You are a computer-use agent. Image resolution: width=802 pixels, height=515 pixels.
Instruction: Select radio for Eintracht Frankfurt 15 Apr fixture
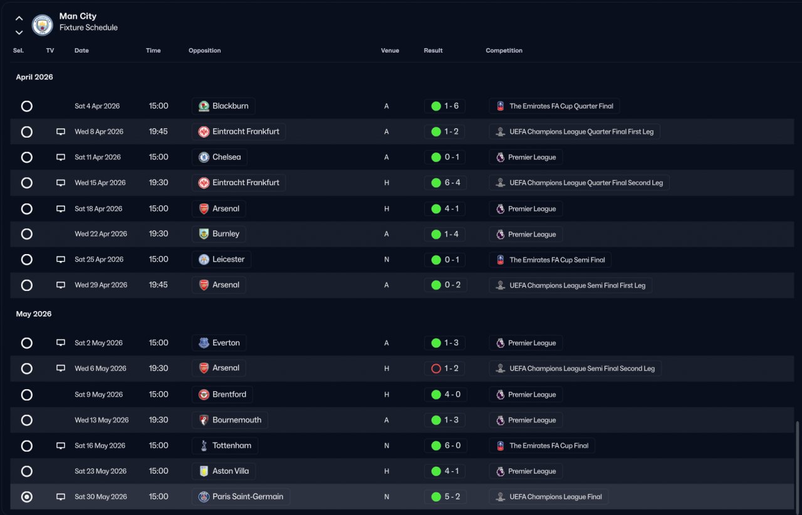tap(27, 183)
